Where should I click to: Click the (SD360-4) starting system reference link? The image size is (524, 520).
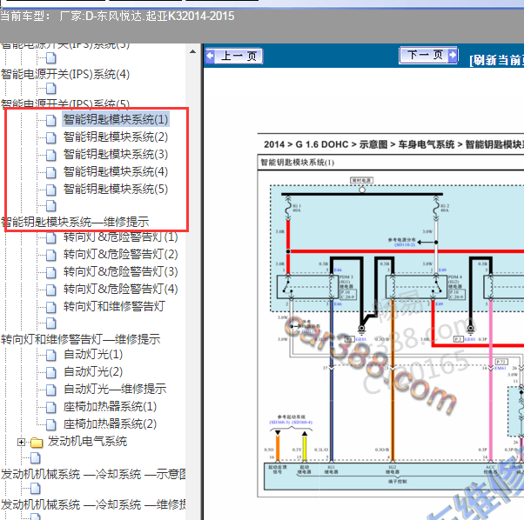[x=302, y=423]
